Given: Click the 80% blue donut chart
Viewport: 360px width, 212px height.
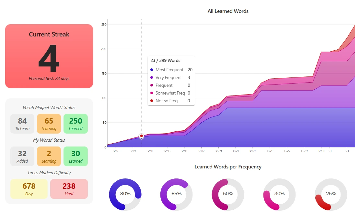Looking at the screenshot, I should [x=125, y=194].
